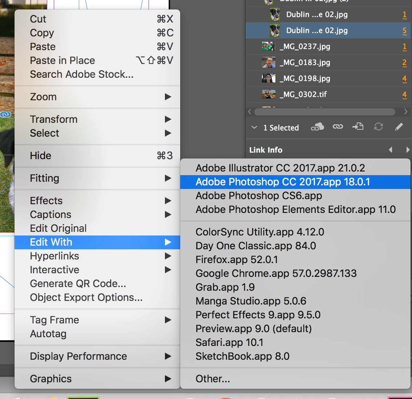Open the Display Performance submenu
412x399 pixels.
point(97,356)
